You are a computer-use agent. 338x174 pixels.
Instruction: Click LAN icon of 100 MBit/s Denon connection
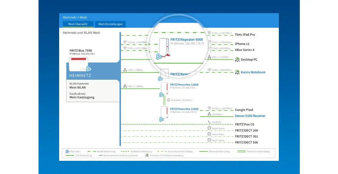(209, 114)
